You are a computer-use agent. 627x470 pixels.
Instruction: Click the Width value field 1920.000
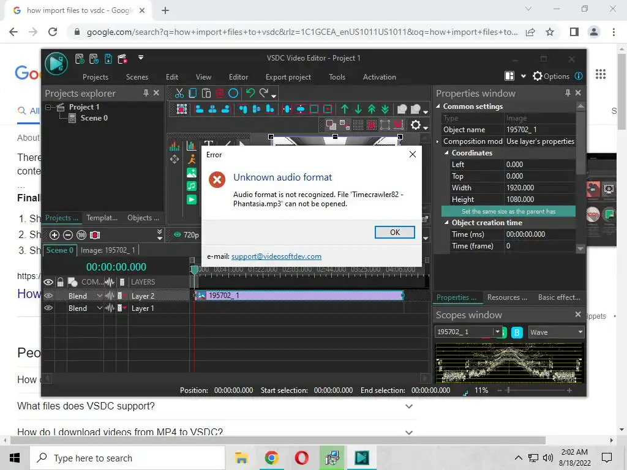click(x=539, y=188)
